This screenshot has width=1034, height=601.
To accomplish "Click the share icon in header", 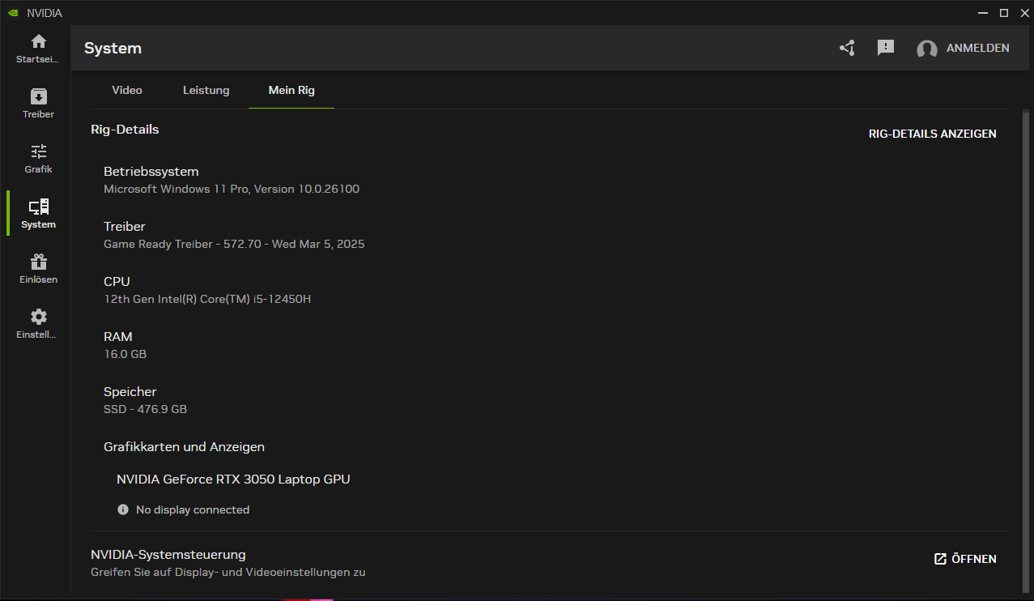I will [847, 48].
